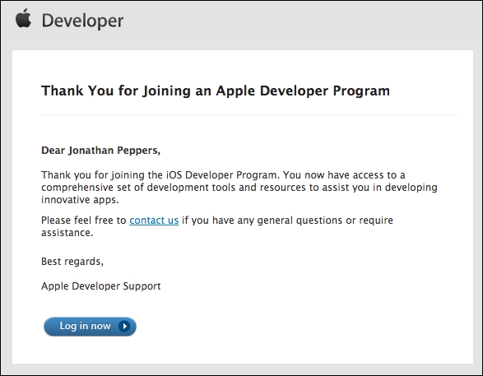Click the innovative apps text line
Screen dimensions: 483x376
coord(80,200)
